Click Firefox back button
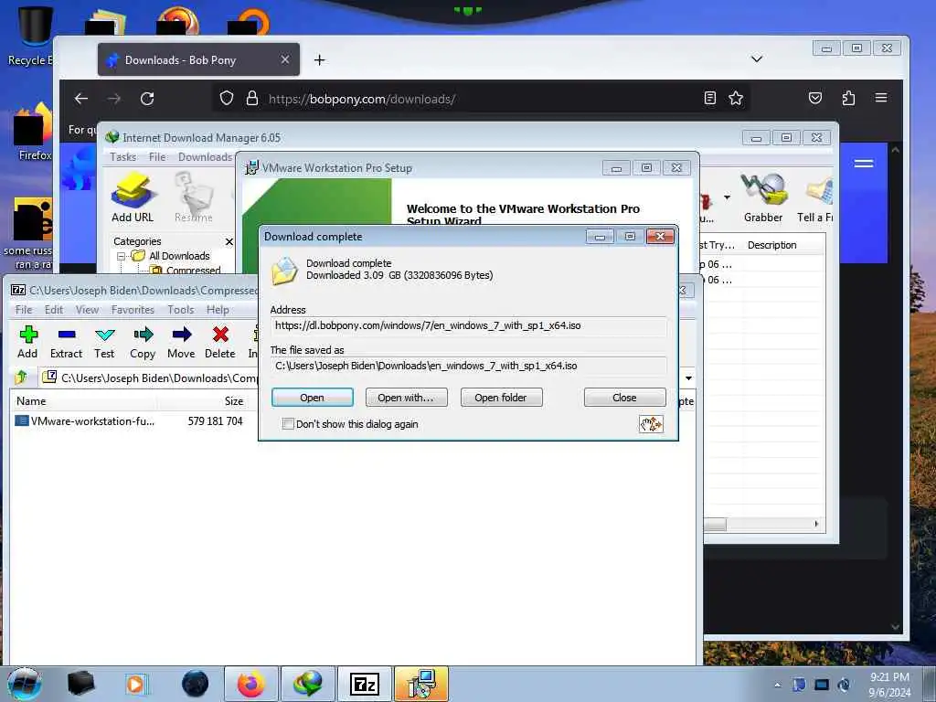Screen dimensions: 936x702 click(81, 99)
